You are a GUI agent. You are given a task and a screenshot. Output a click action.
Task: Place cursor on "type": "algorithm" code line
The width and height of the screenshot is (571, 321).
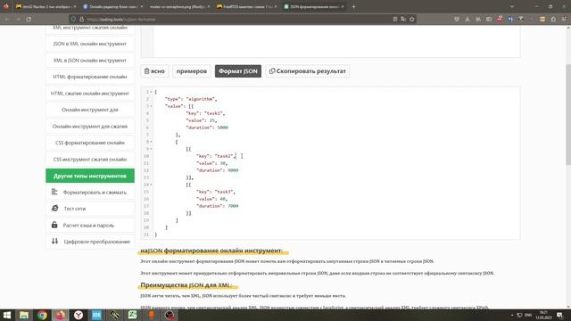click(191, 99)
